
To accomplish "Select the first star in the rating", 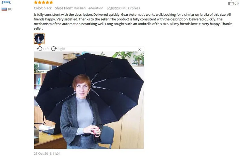I will coord(36,2).
